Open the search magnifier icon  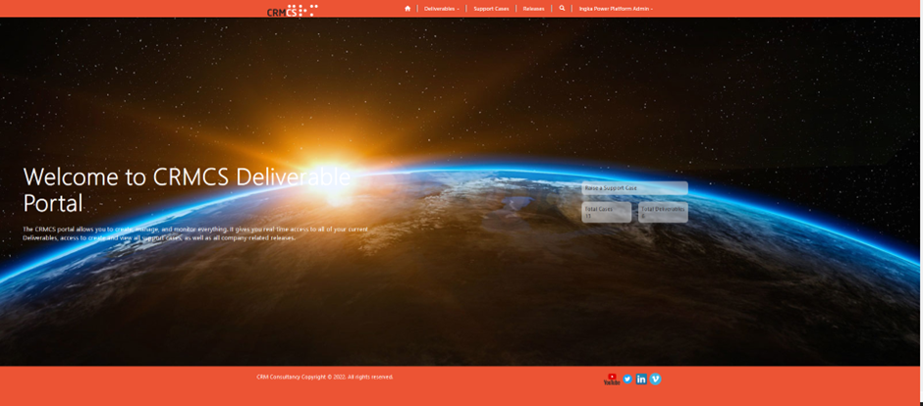tap(562, 8)
